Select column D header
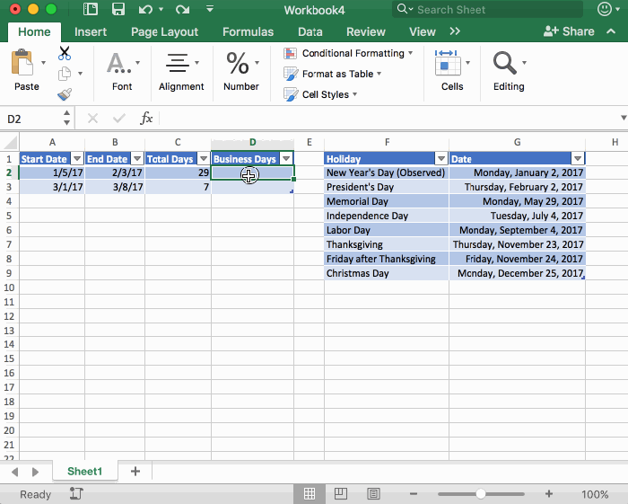The height and width of the screenshot is (504, 628). click(x=252, y=142)
